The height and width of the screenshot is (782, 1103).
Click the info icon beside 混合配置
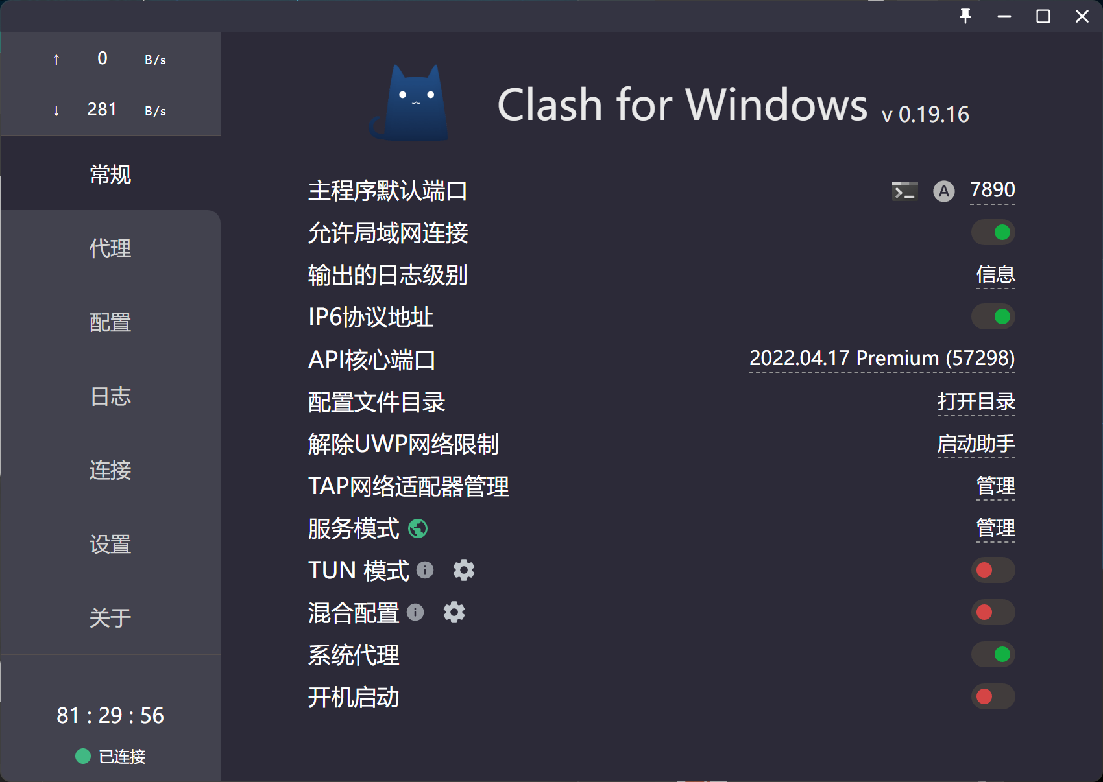click(415, 613)
